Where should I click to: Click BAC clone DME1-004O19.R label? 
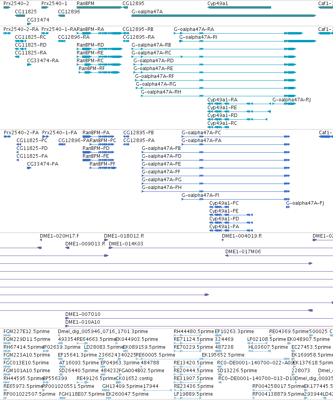point(242,236)
